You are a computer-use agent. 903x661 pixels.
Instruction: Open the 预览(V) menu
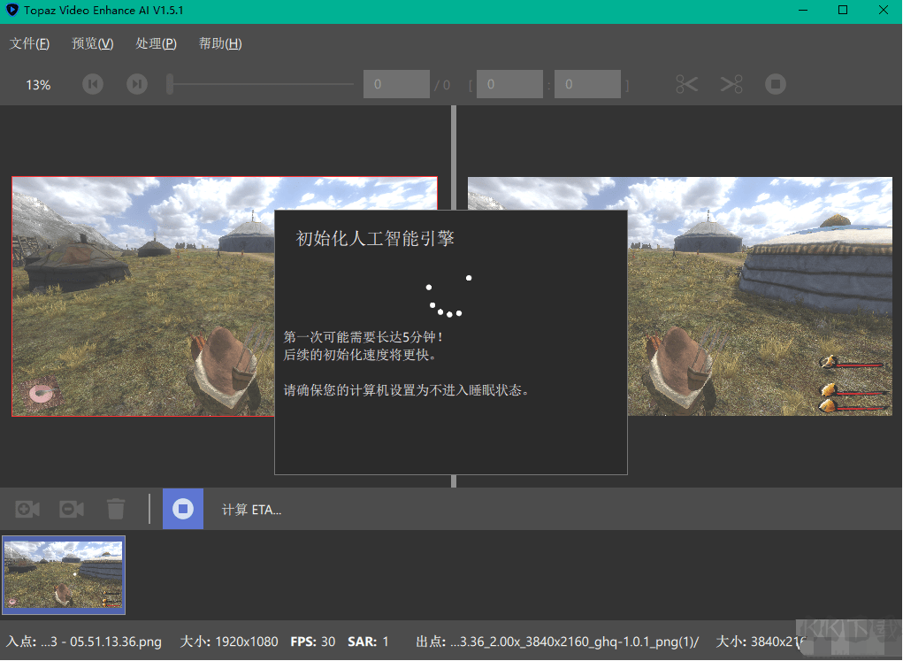(x=91, y=42)
